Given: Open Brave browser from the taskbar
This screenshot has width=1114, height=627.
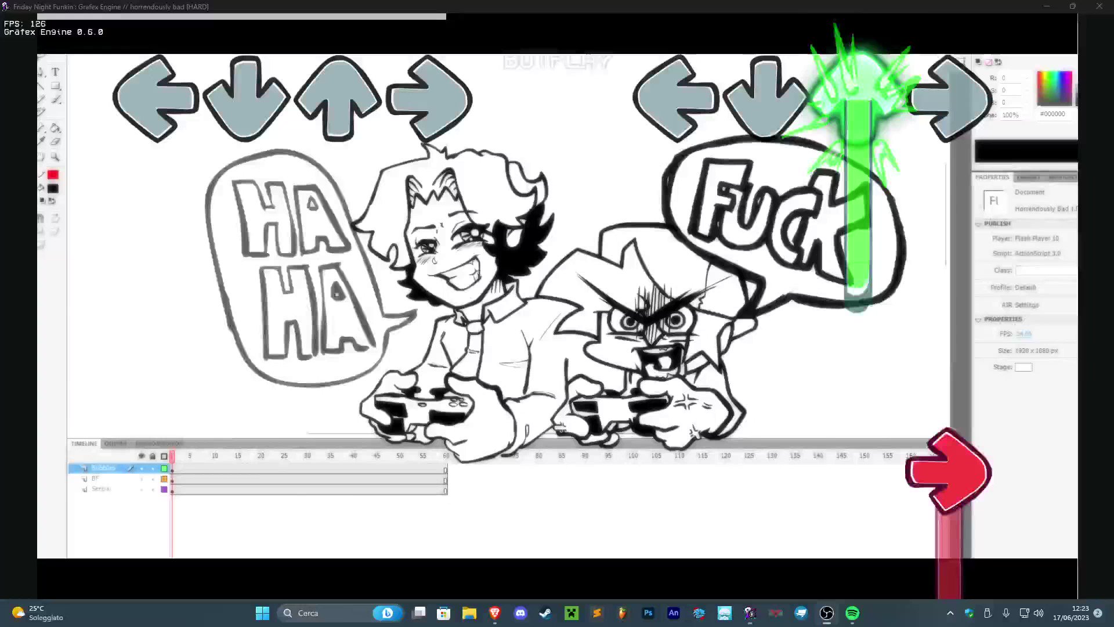Looking at the screenshot, I should click(x=495, y=613).
